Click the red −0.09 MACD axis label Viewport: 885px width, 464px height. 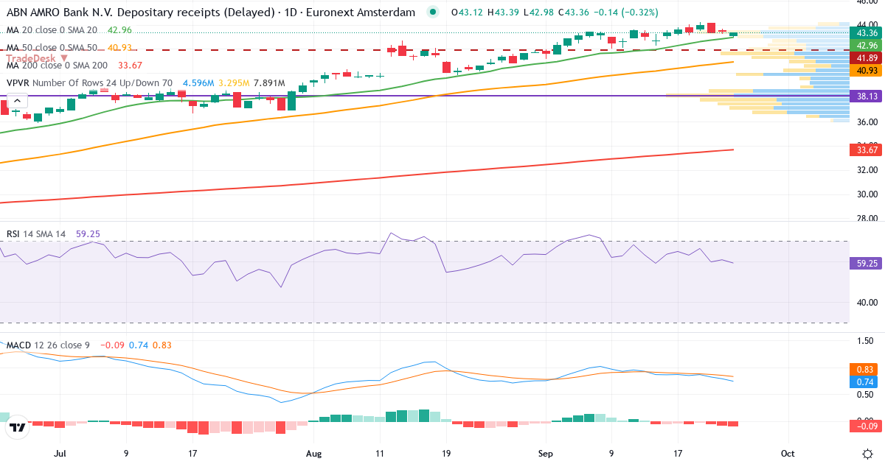click(867, 426)
